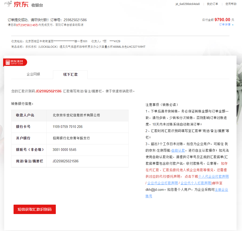Open the 自助认款 link
The image size is (242, 231).
(178, 150)
